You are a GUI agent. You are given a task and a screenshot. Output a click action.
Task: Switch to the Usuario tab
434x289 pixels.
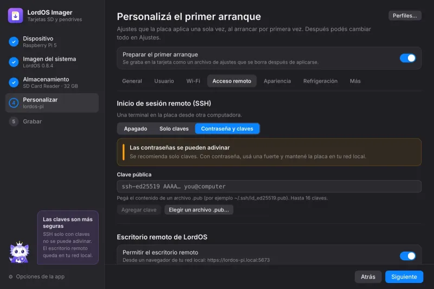pyautogui.click(x=164, y=81)
